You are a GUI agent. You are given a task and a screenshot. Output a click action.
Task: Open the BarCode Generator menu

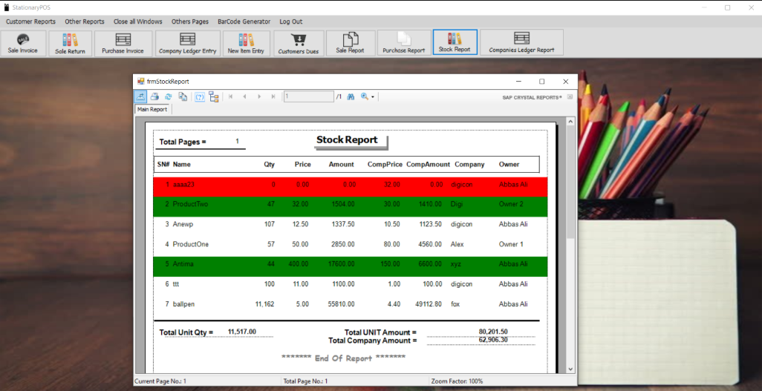tap(244, 22)
